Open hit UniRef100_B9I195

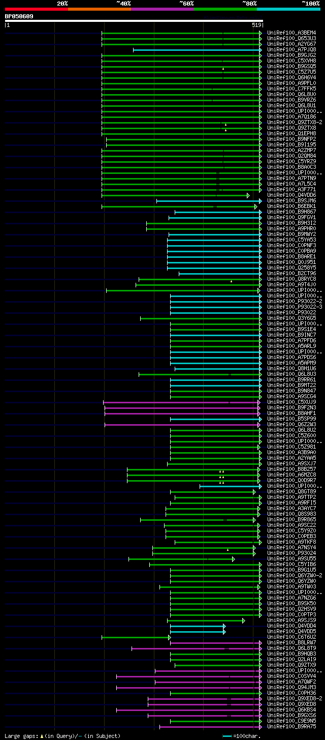(291, 145)
